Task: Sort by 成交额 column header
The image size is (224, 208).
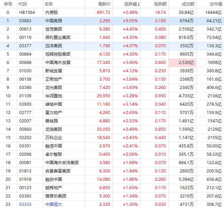Action: [x=188, y=4]
